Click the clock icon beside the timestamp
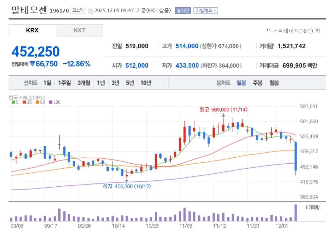The image size is (326, 236). (90, 11)
